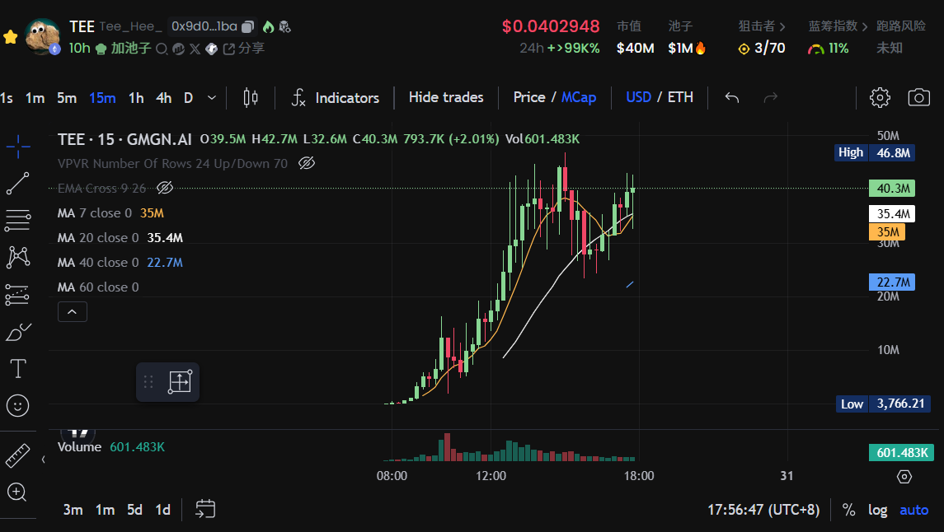Open the candle style selector
944x532 pixels.
(251, 97)
